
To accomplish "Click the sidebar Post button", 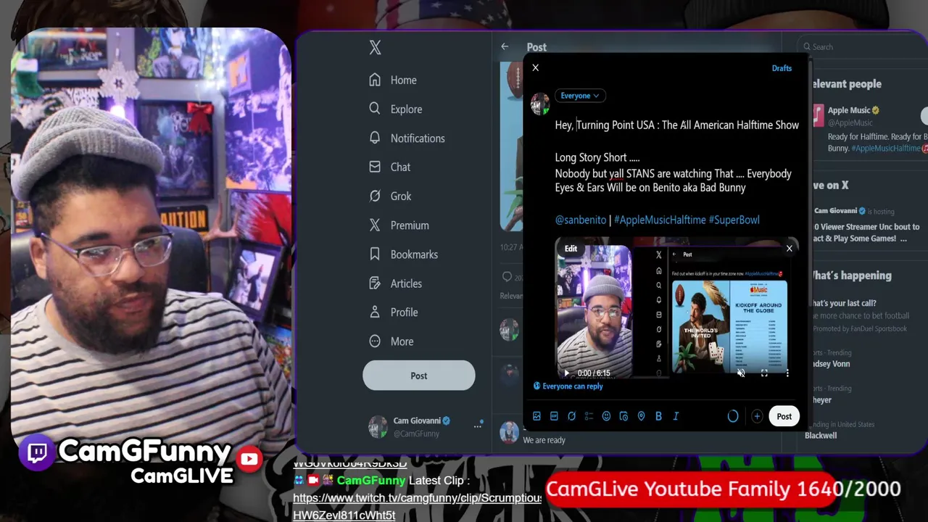I will pos(419,376).
